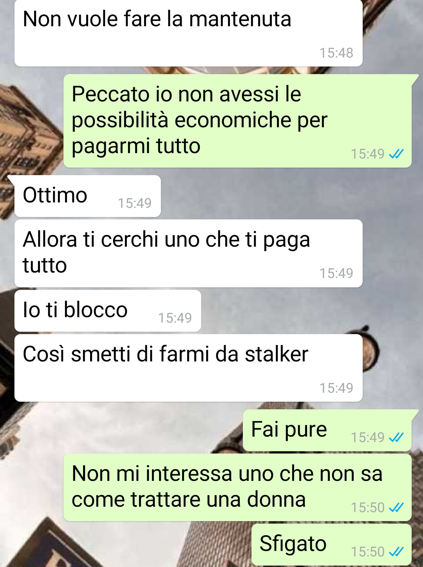Tap the chat wallpaper beside "Ottimo" bubble

pyautogui.click(x=290, y=196)
